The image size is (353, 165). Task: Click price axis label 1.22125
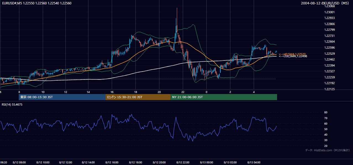click(329, 89)
